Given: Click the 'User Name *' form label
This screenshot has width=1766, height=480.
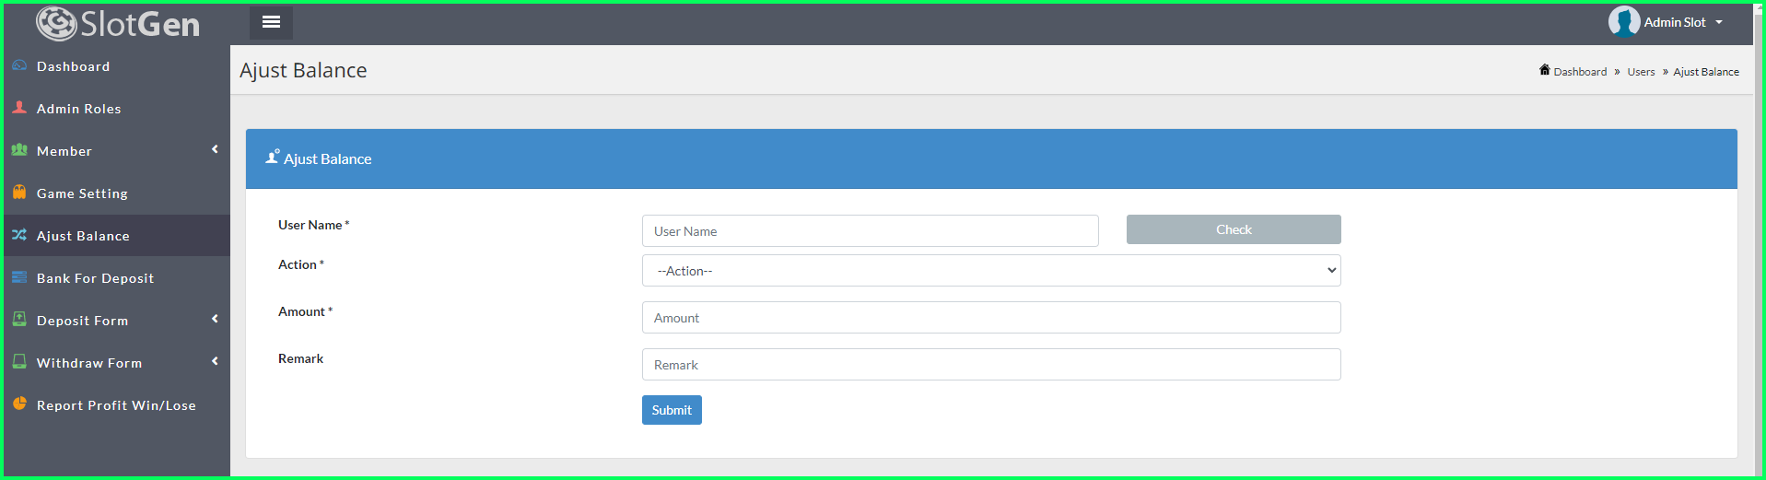Looking at the screenshot, I should pos(314,225).
